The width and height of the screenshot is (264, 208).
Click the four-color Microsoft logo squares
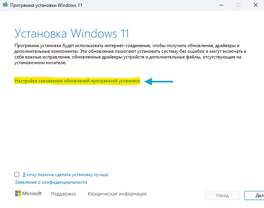pos(18,194)
